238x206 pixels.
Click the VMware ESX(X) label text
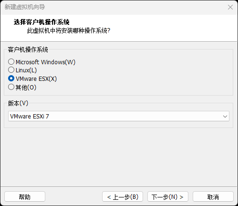(36, 78)
